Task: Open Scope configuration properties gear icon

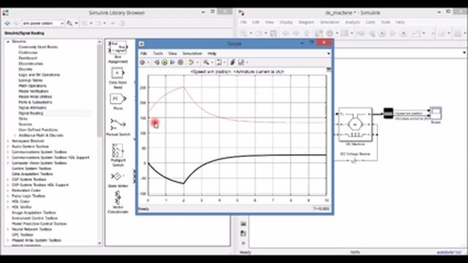Action: pyautogui.click(x=143, y=62)
